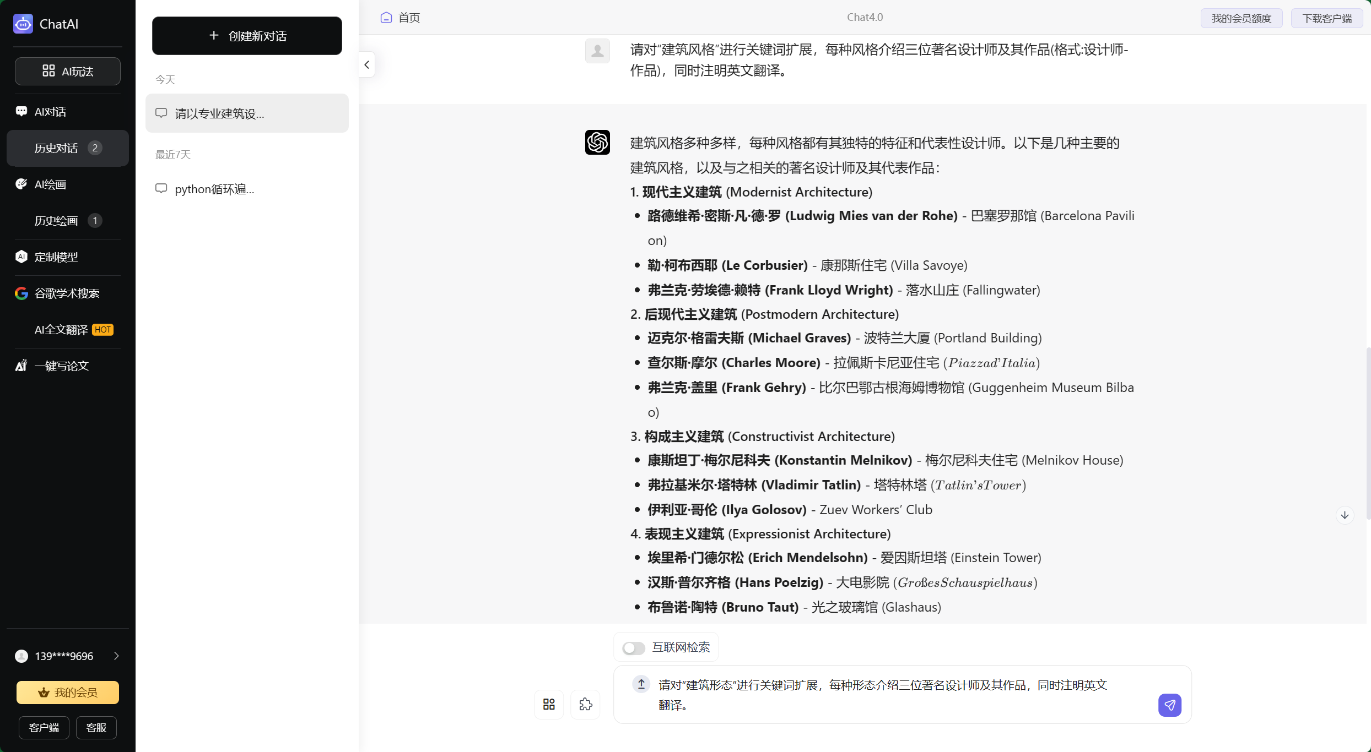Toggle the 互联网检索 switch
The height and width of the screenshot is (752, 1371).
click(x=634, y=648)
